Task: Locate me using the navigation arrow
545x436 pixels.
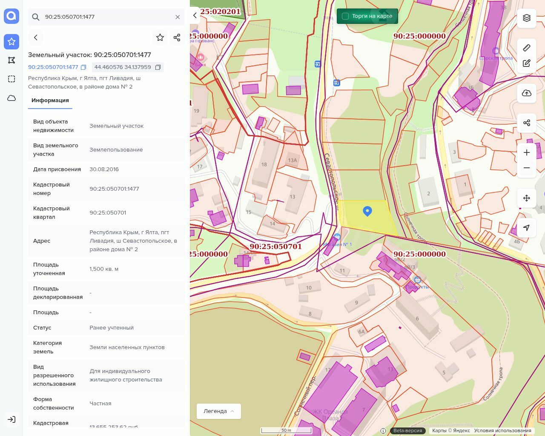Action: tap(527, 228)
